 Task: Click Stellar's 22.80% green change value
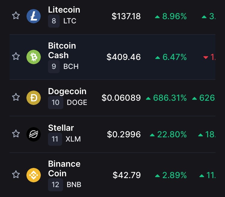172,134
